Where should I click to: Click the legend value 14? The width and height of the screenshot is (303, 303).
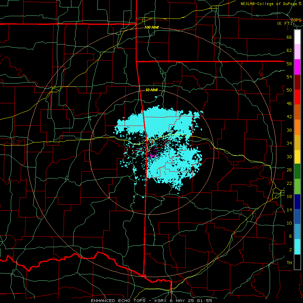coord(289,210)
